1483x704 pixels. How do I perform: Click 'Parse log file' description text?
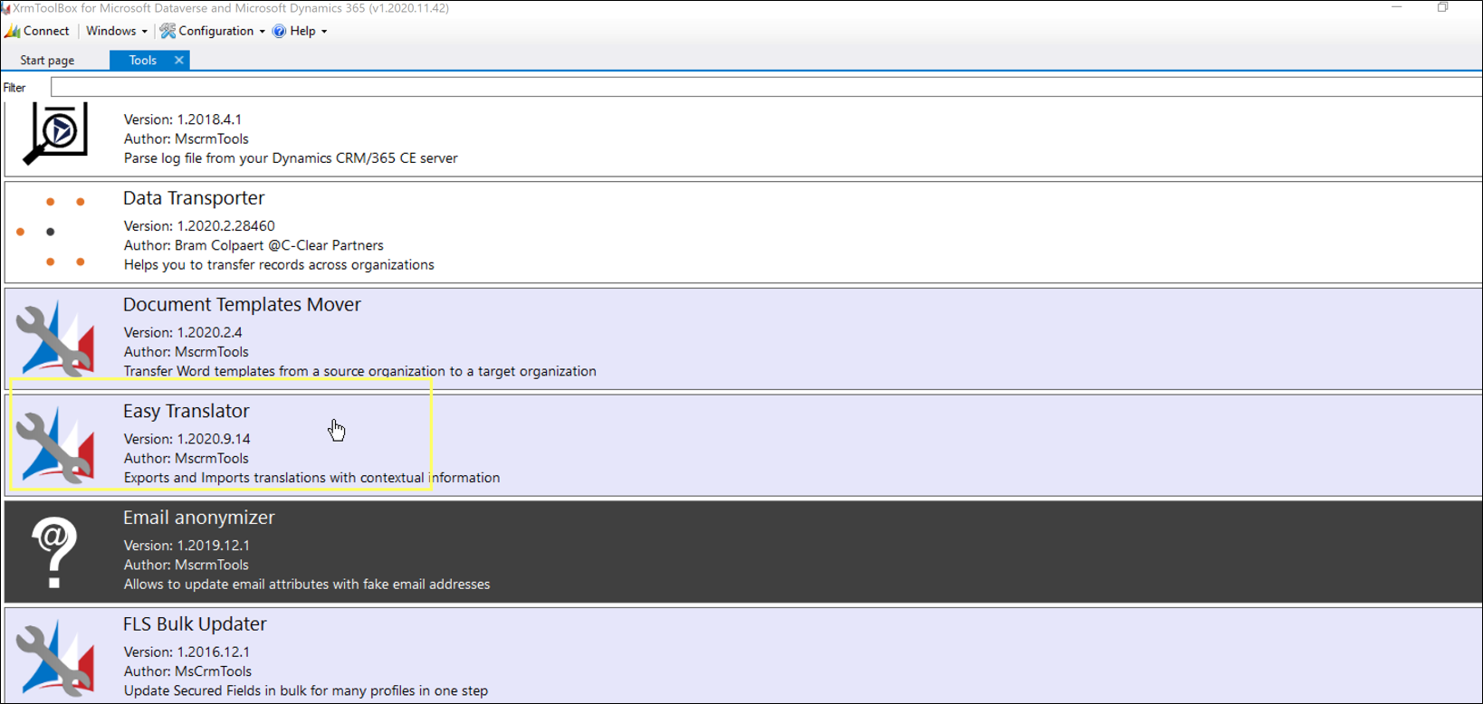coord(291,158)
